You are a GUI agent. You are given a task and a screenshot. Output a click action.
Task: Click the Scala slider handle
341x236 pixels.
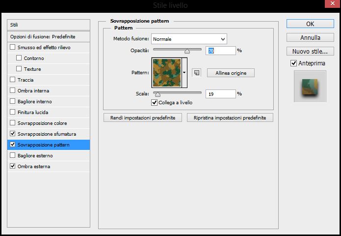click(157, 94)
